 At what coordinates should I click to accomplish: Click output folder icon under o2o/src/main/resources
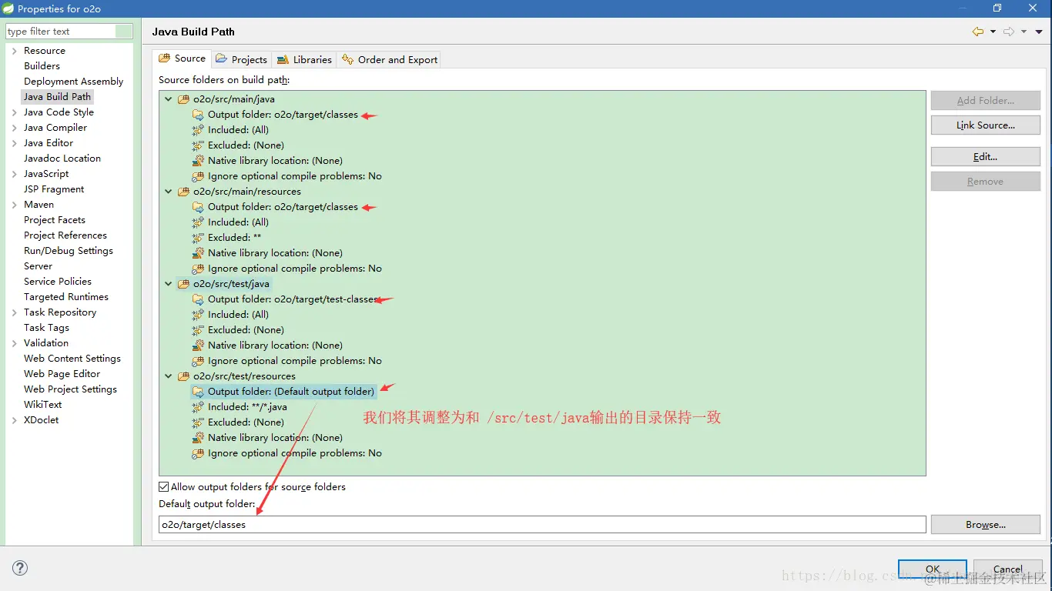[198, 207]
